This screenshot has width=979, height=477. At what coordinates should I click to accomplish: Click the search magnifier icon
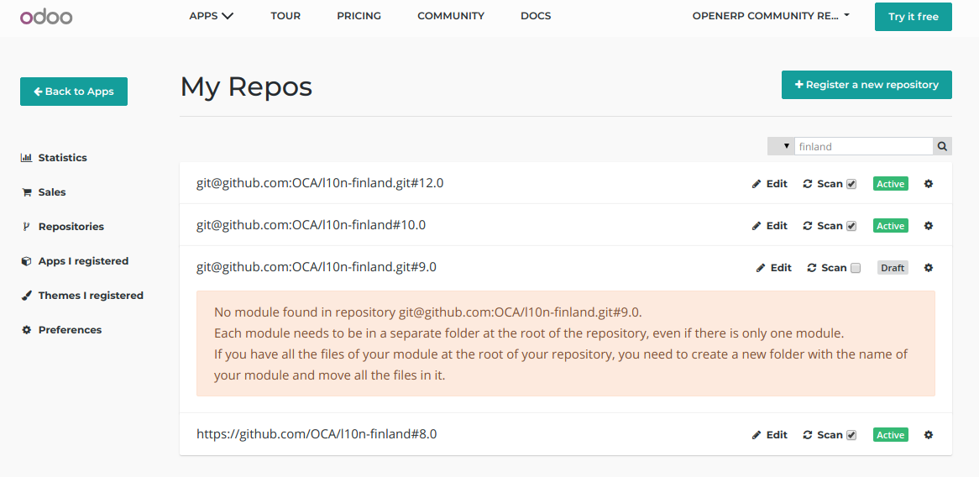(x=943, y=146)
